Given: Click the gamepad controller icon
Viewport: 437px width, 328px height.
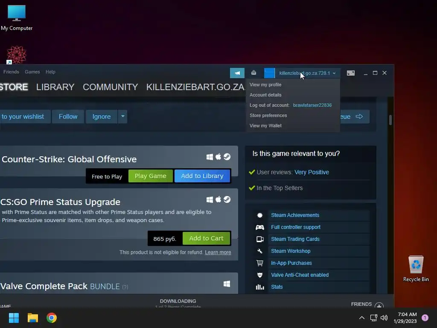Looking at the screenshot, I should pyautogui.click(x=260, y=227).
